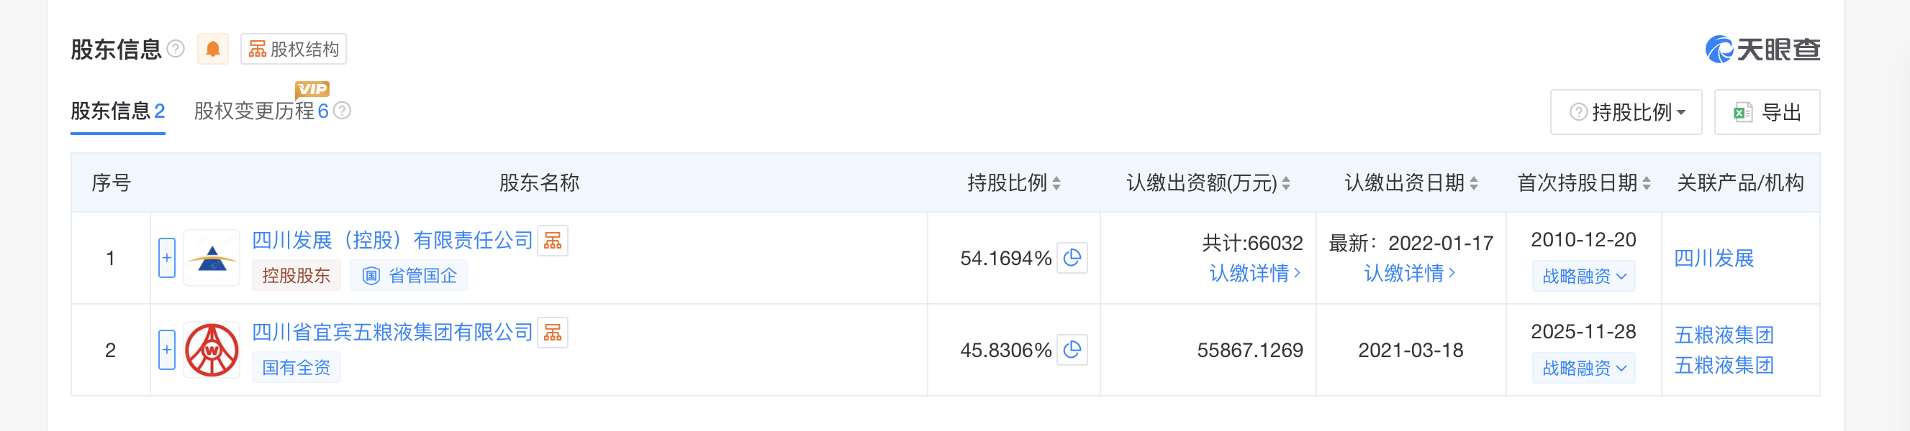Open the 股权结构 button
Viewport: 1910px width, 431px height.
point(294,50)
